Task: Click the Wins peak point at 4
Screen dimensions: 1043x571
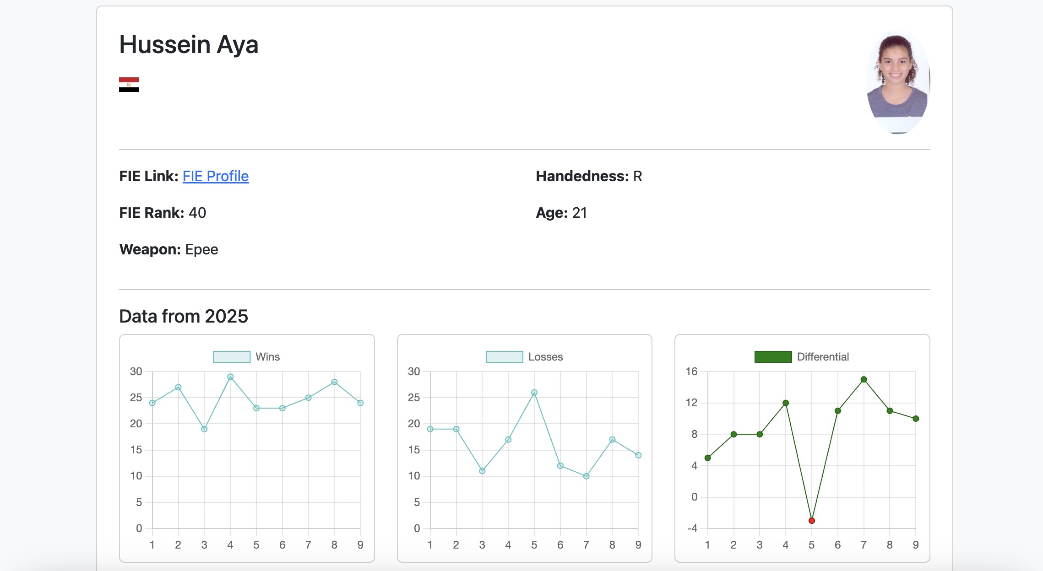Action: pyautogui.click(x=230, y=377)
